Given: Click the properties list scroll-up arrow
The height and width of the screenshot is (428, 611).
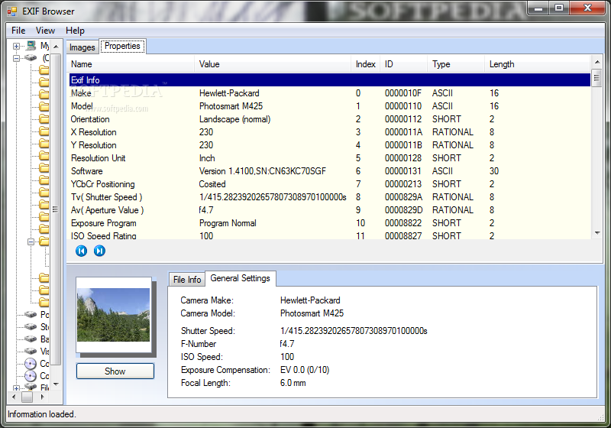Looking at the screenshot, I should [x=596, y=63].
